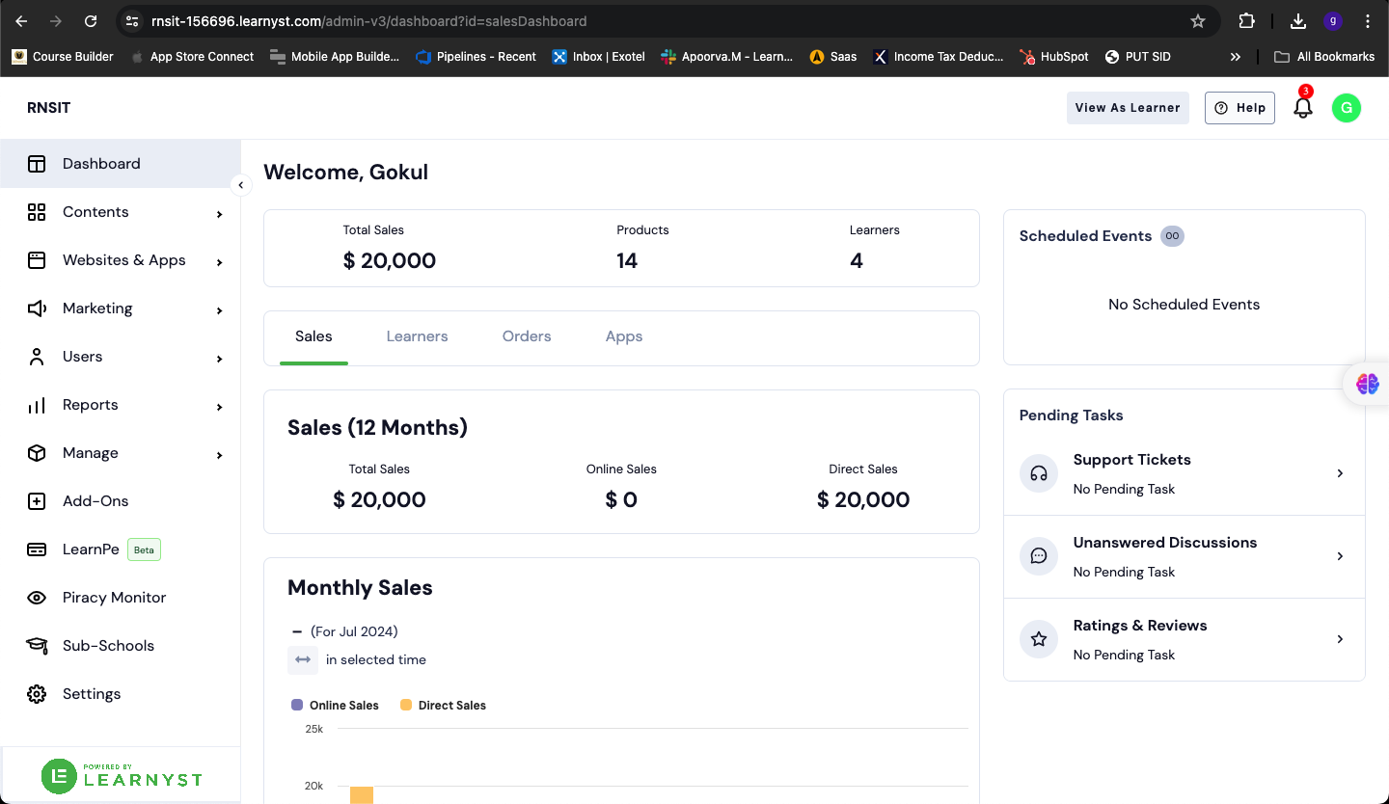Viewport: 1389px width, 804px height.
Task: Click the LearnPe card icon
Action: click(x=37, y=549)
